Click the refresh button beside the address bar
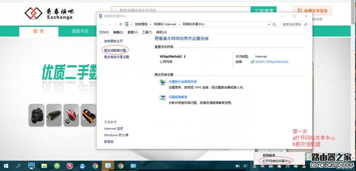 [274, 24]
